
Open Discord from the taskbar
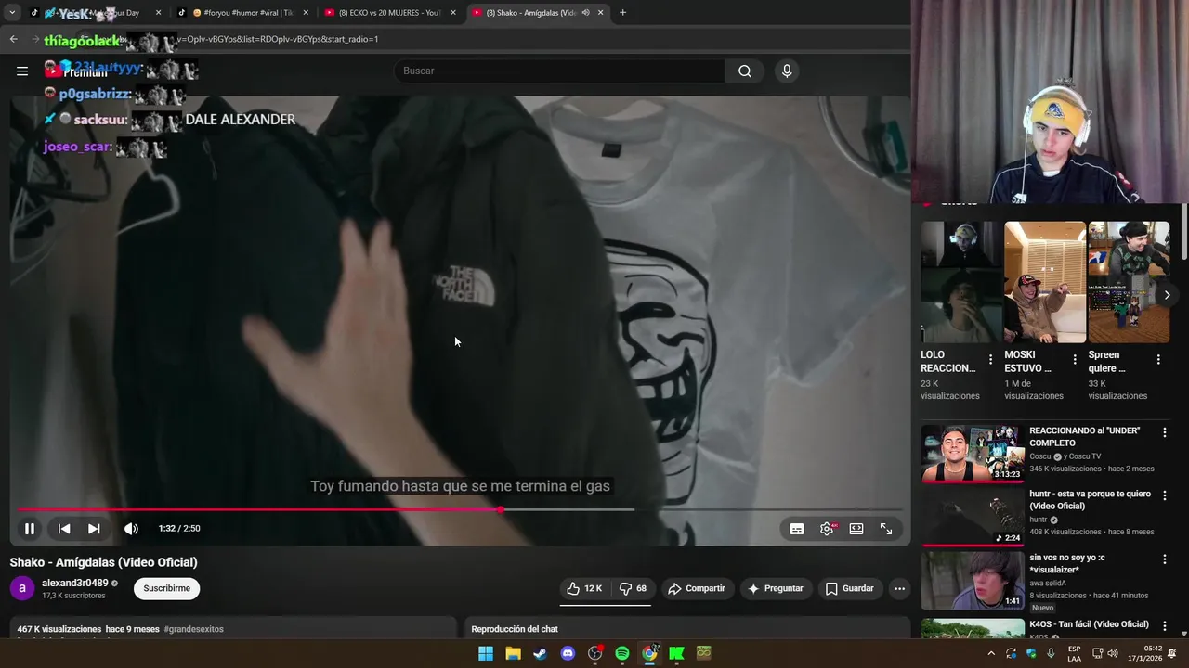point(568,653)
